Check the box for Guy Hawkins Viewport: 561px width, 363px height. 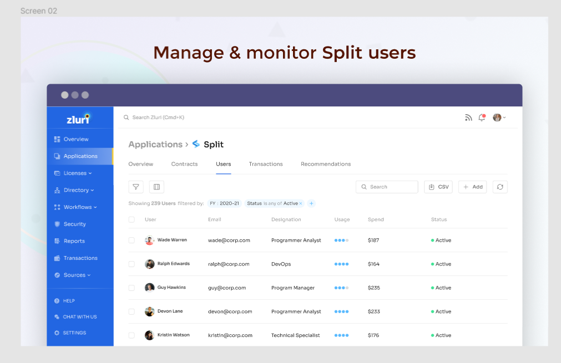132,288
